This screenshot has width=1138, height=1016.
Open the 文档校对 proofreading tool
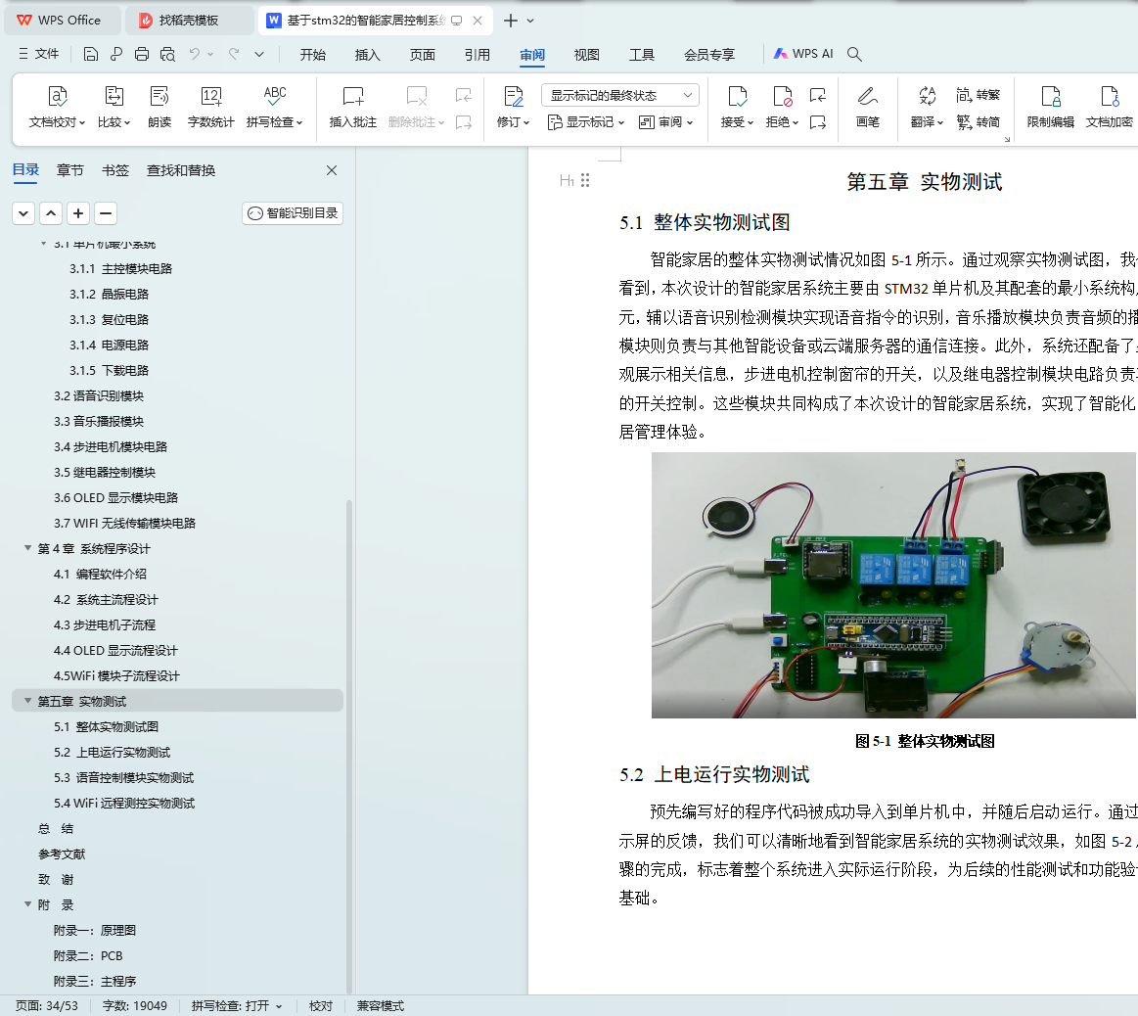(57, 107)
